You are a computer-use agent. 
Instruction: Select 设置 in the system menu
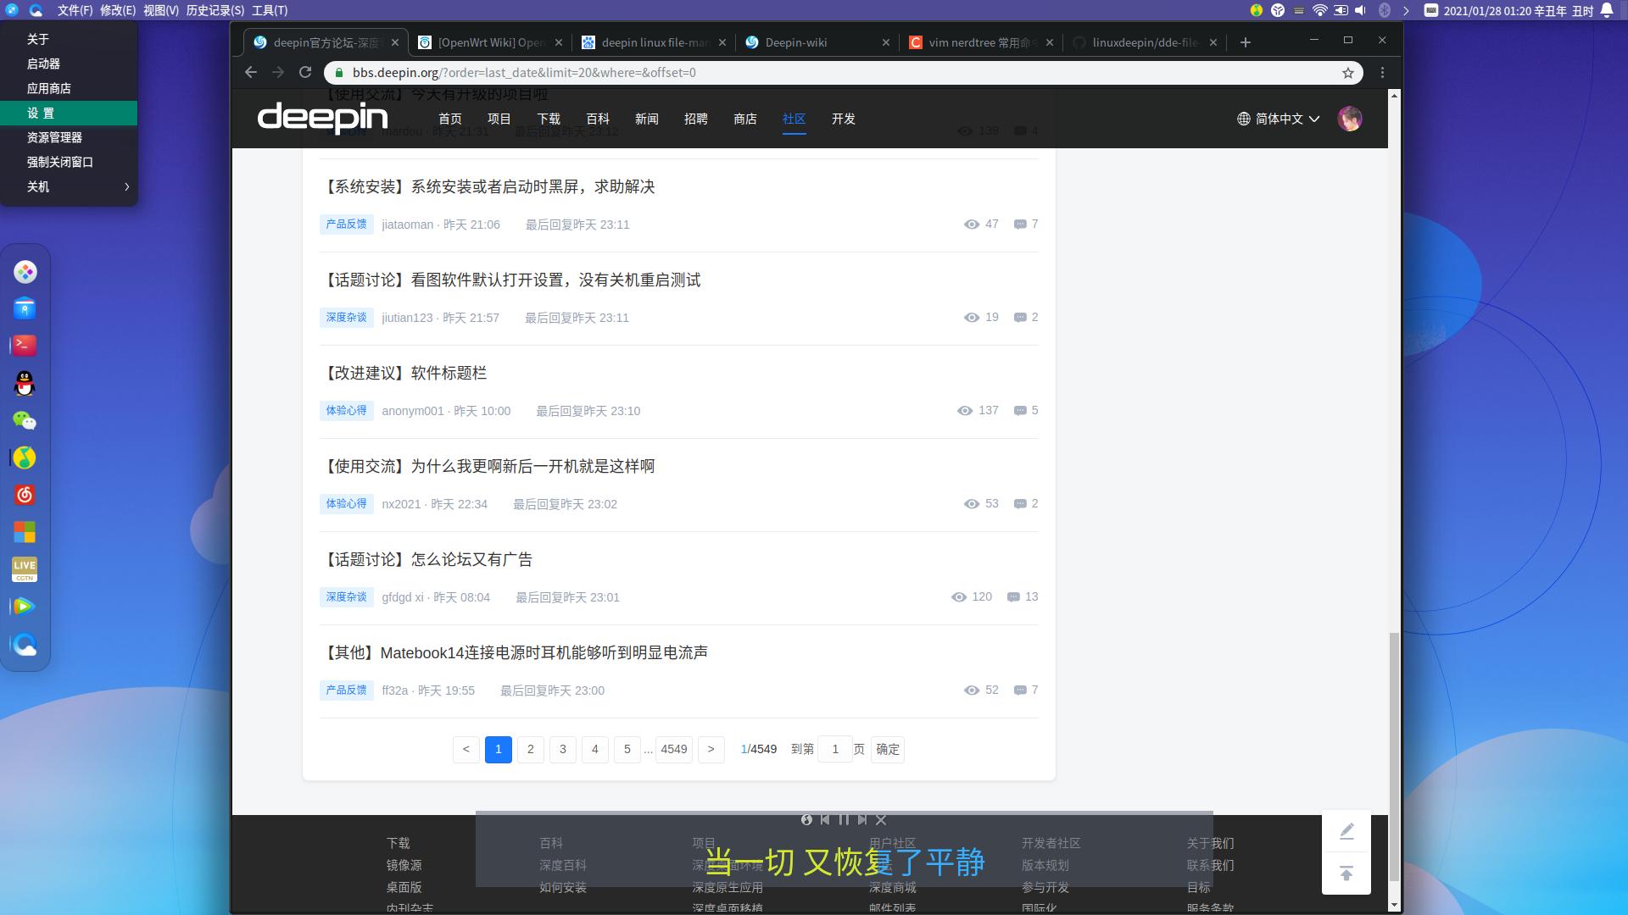[x=41, y=113]
